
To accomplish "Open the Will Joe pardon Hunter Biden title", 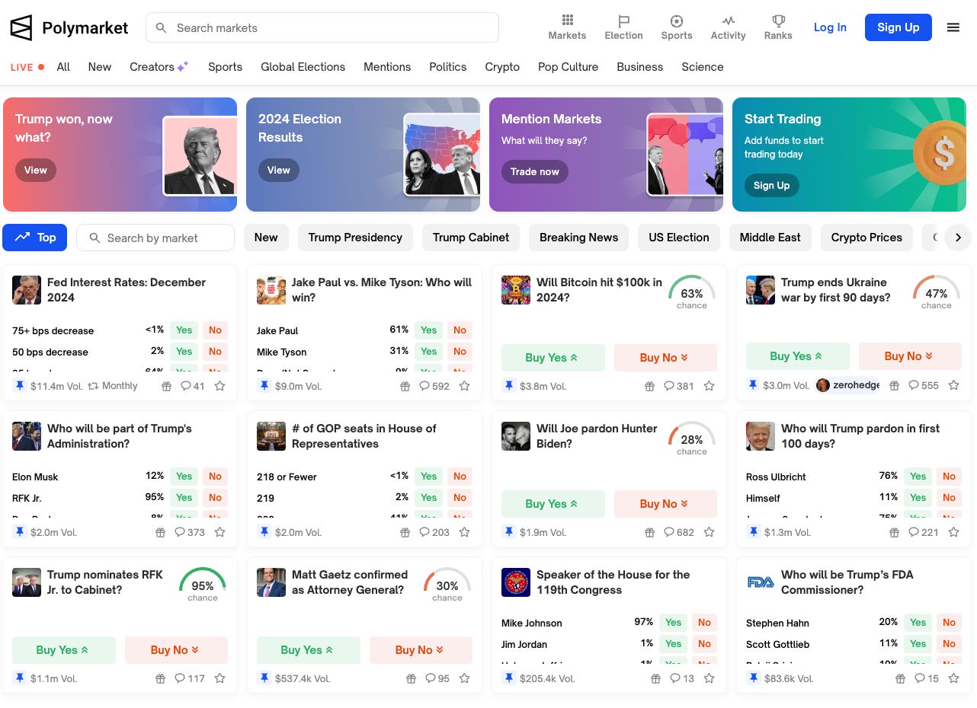I will pyautogui.click(x=597, y=436).
